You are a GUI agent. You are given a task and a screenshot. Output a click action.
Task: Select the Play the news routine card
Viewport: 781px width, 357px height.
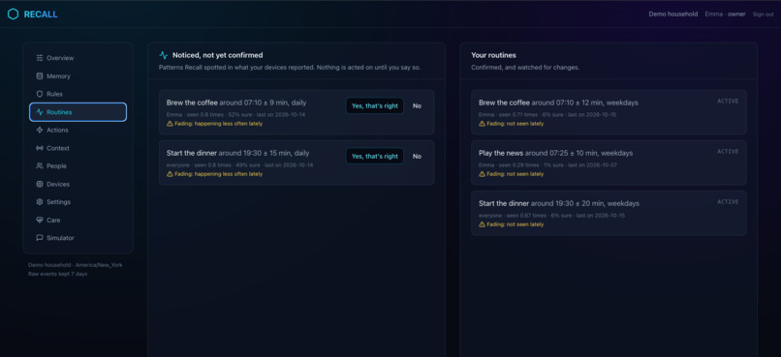[609, 163]
